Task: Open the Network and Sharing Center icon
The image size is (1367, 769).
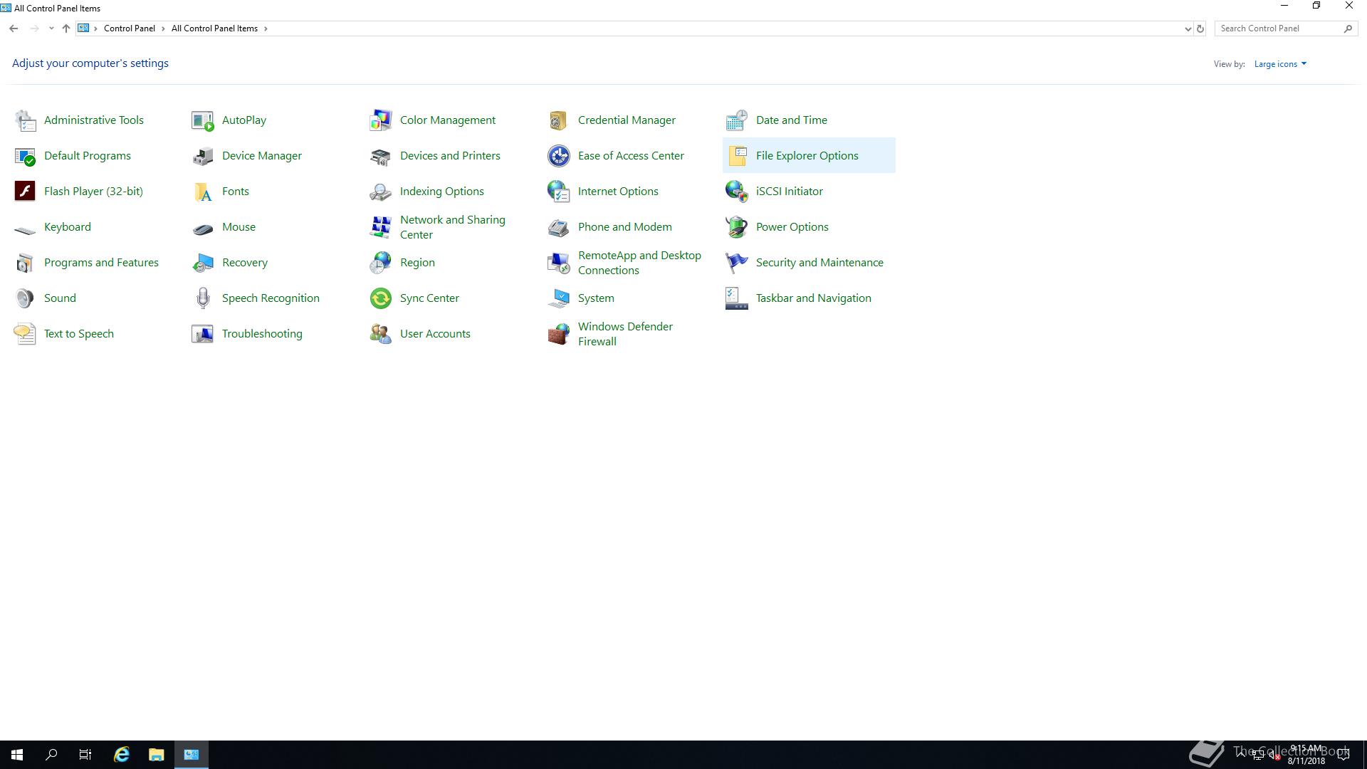Action: pyautogui.click(x=381, y=227)
